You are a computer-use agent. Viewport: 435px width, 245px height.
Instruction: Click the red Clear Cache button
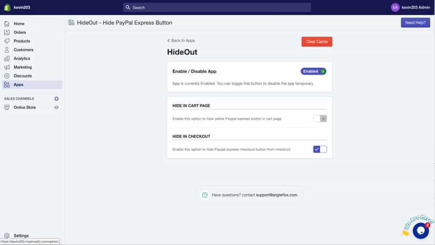pyautogui.click(x=317, y=42)
